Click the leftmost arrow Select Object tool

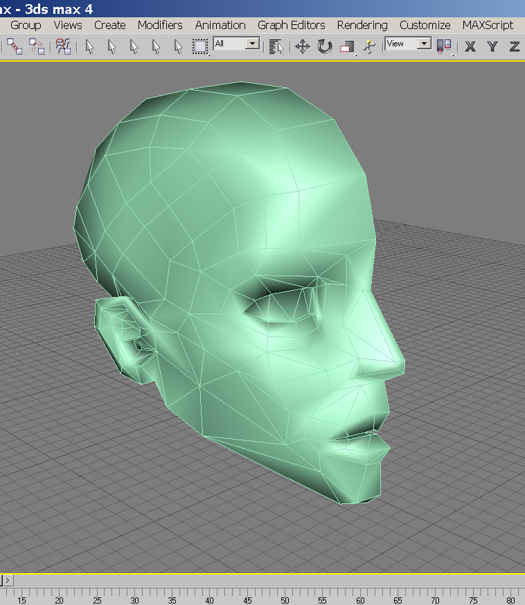(x=89, y=46)
